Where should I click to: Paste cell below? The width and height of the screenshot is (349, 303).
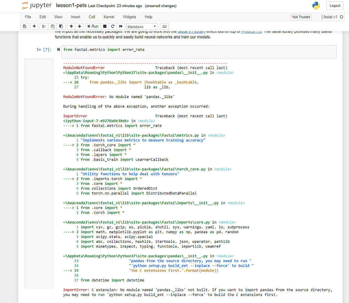(x=61, y=26)
